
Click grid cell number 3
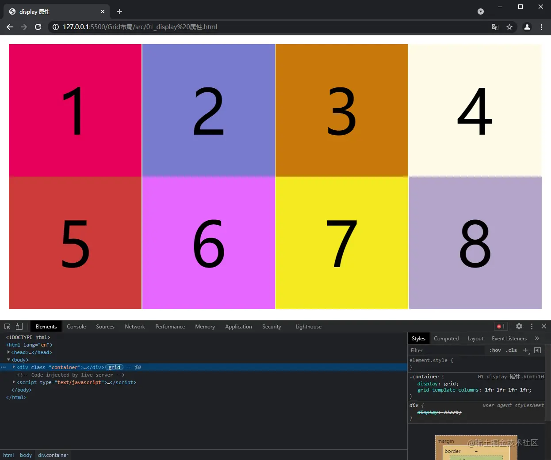coord(342,110)
